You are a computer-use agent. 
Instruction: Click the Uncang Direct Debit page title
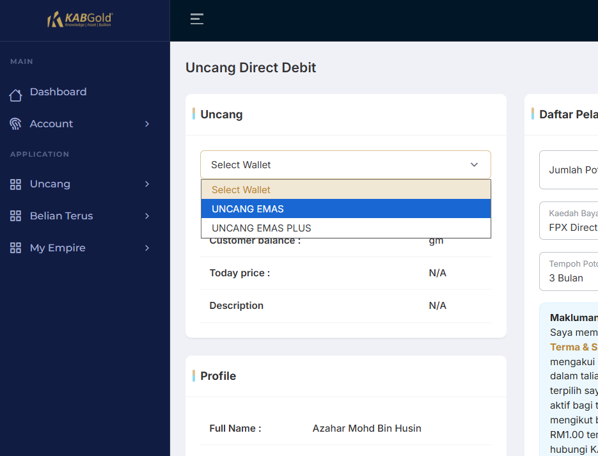point(251,68)
